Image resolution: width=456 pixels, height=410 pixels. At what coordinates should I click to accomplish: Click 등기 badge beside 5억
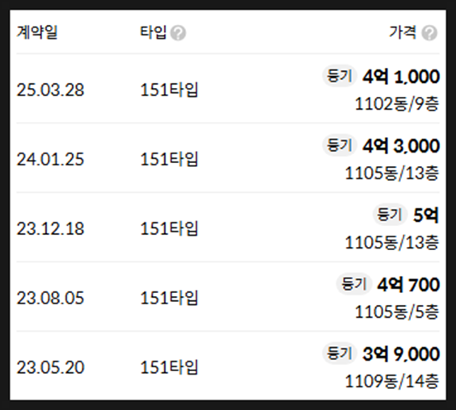pyautogui.click(x=390, y=215)
